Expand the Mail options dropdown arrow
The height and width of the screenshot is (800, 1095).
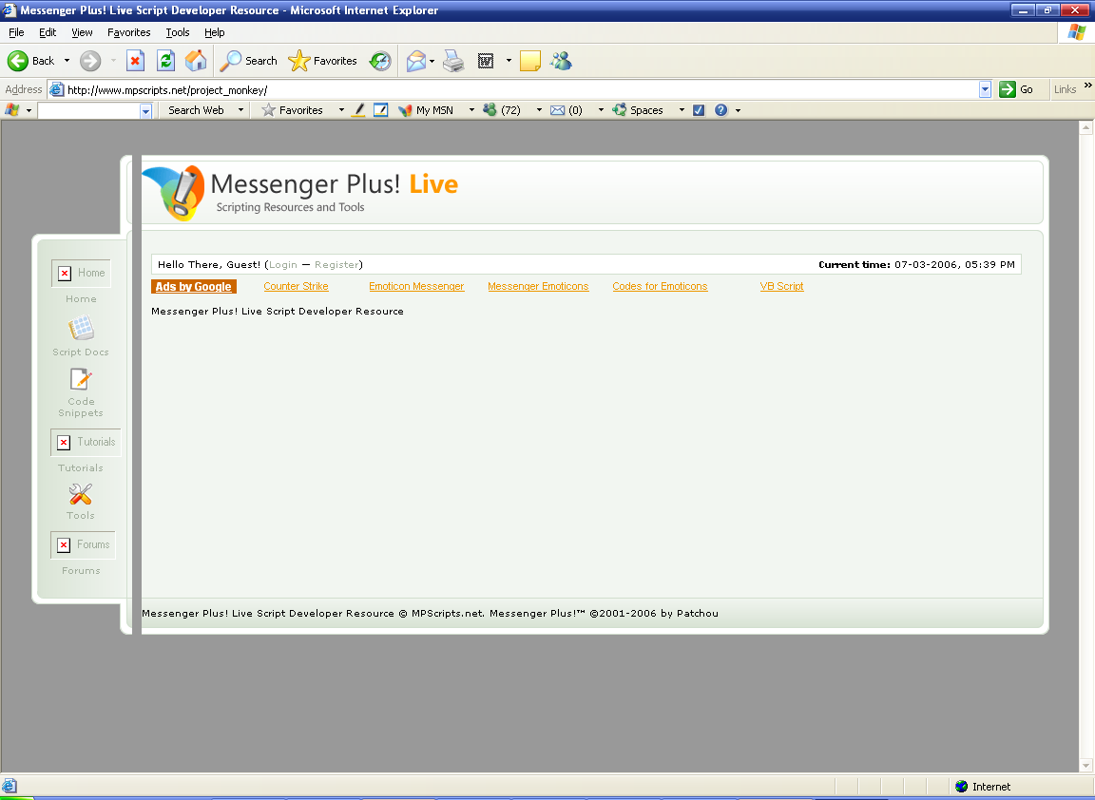point(432,62)
